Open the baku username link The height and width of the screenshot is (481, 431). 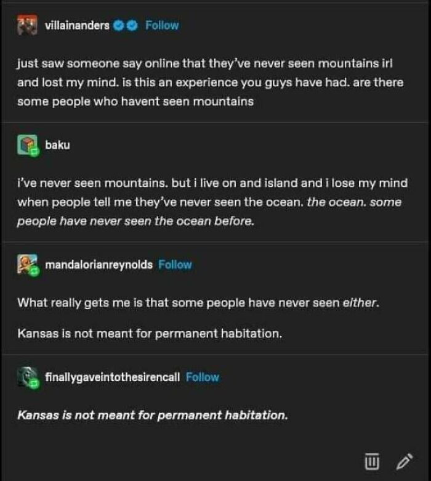(x=57, y=146)
